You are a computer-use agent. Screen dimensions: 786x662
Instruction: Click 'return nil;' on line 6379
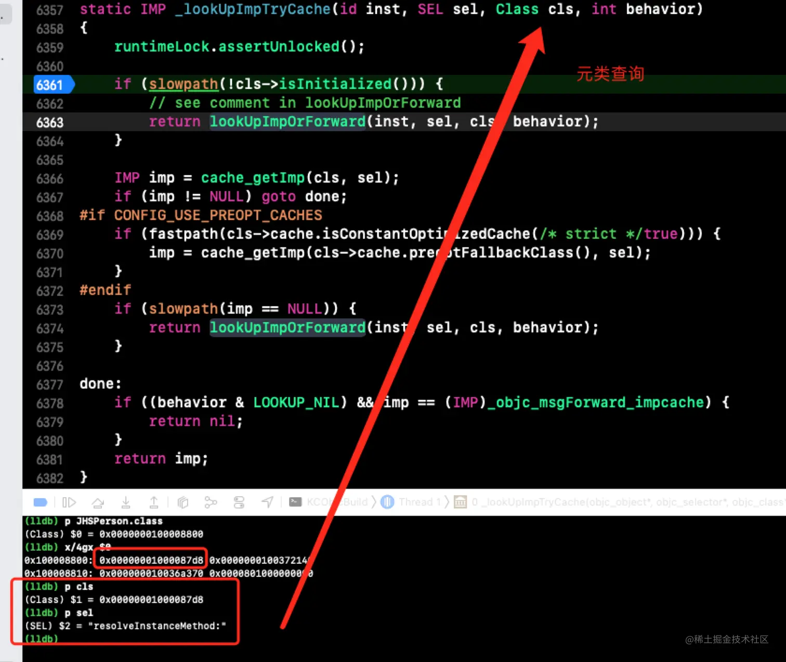(x=196, y=421)
